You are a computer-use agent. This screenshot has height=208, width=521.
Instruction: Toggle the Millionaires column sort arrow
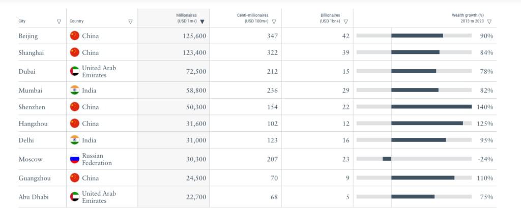[x=202, y=21]
